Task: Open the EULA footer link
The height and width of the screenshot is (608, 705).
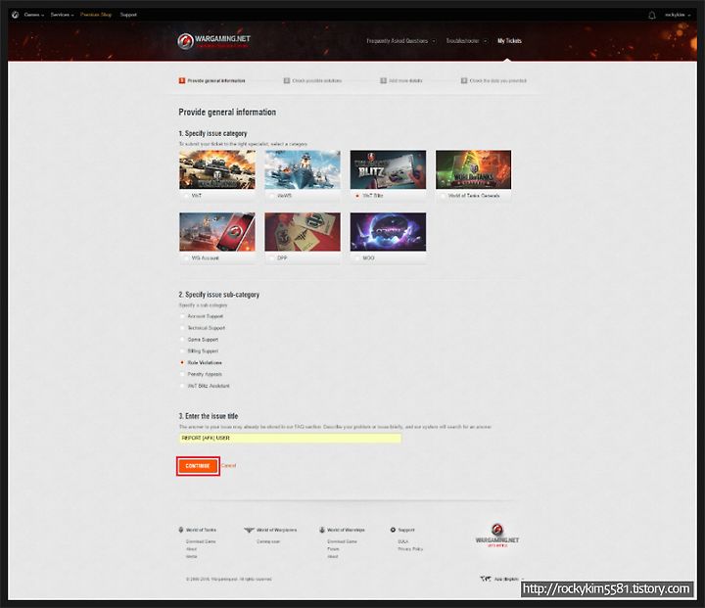Action: [x=403, y=541]
